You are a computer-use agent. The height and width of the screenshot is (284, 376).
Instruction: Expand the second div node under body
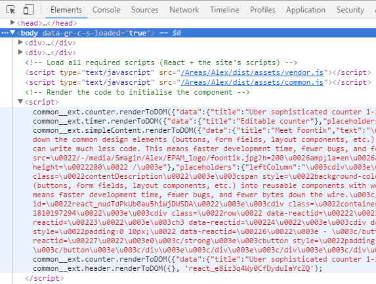[x=20, y=52]
